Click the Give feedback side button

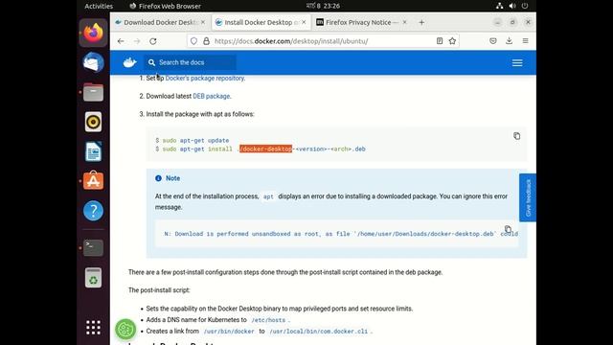point(528,197)
